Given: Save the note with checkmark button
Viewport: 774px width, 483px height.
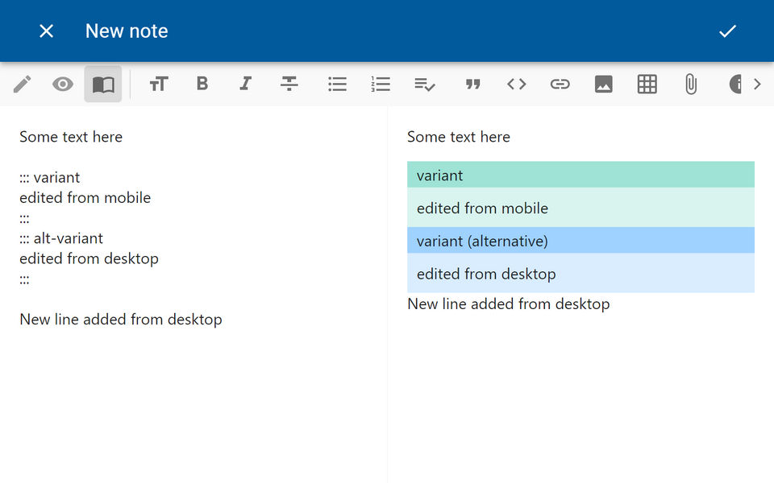Looking at the screenshot, I should pyautogui.click(x=728, y=31).
